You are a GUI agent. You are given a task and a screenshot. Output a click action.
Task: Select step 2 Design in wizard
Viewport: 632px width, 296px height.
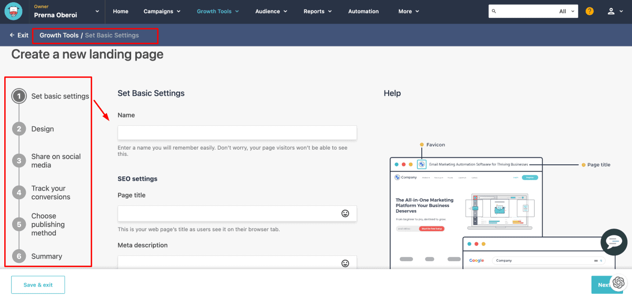pyautogui.click(x=42, y=129)
